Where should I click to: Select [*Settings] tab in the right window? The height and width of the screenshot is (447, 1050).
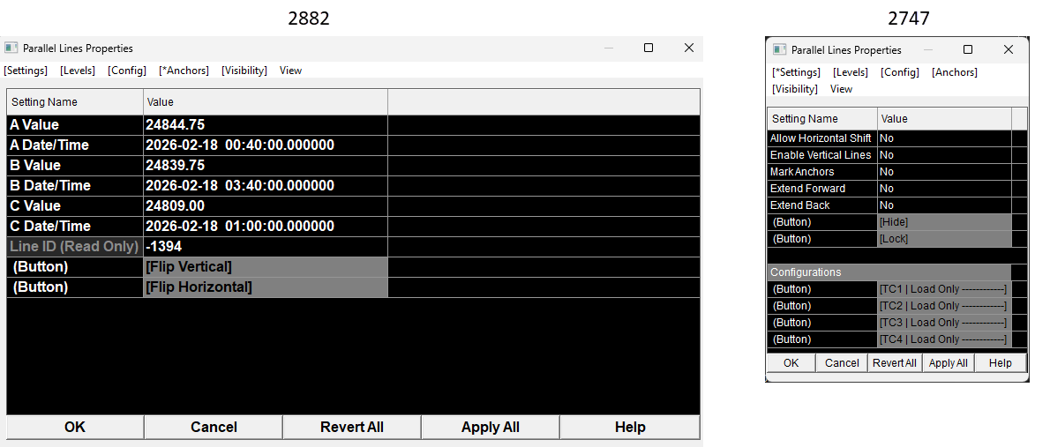796,72
